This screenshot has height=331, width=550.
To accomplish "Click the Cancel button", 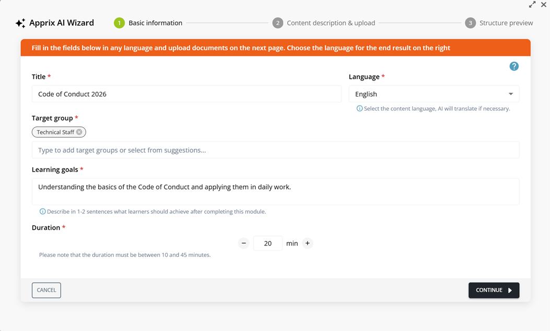I will pyautogui.click(x=46, y=290).
